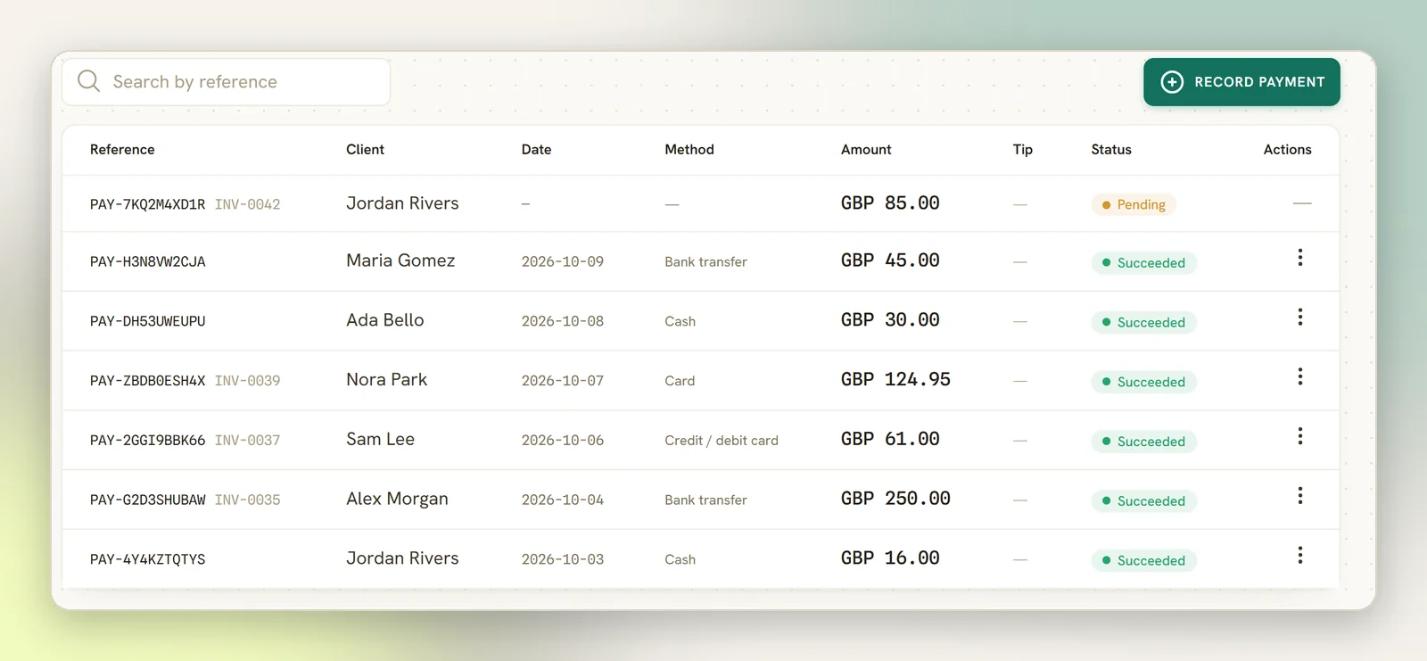Click client name Alex Morgan
The width and height of the screenshot is (1427, 661).
397,500
